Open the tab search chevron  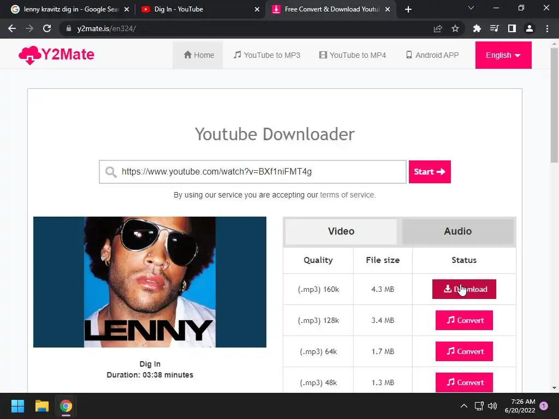coord(471,8)
